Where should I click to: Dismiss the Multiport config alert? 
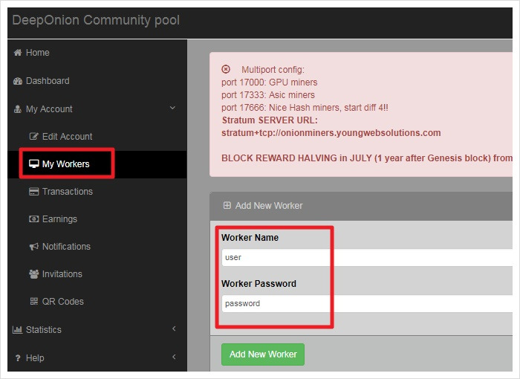[226, 69]
